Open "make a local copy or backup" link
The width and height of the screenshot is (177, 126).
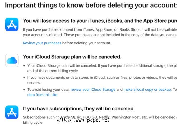click(x=147, y=89)
